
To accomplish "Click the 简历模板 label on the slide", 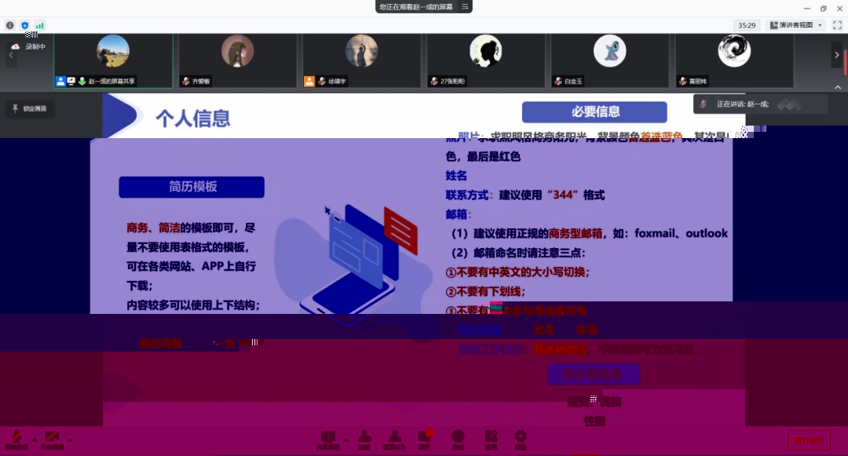I will (x=192, y=187).
